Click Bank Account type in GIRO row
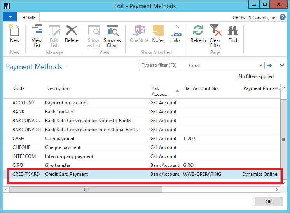Screen dimensions: 290x213 (x=165, y=165)
